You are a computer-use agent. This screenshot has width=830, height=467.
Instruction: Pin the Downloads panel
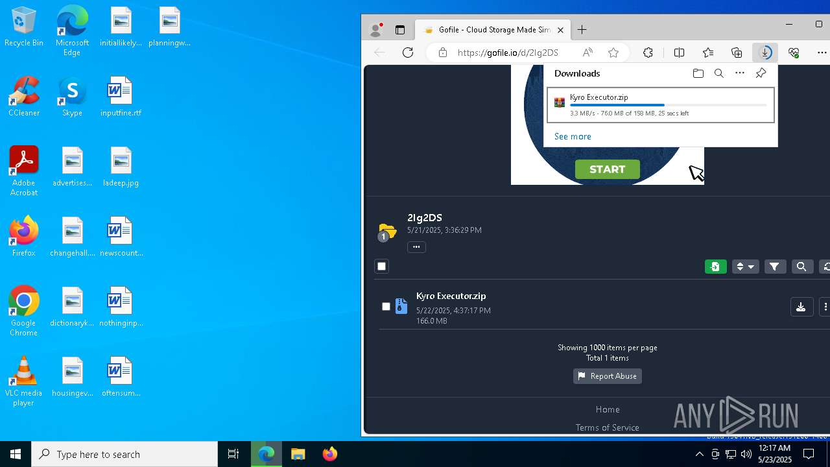click(761, 73)
